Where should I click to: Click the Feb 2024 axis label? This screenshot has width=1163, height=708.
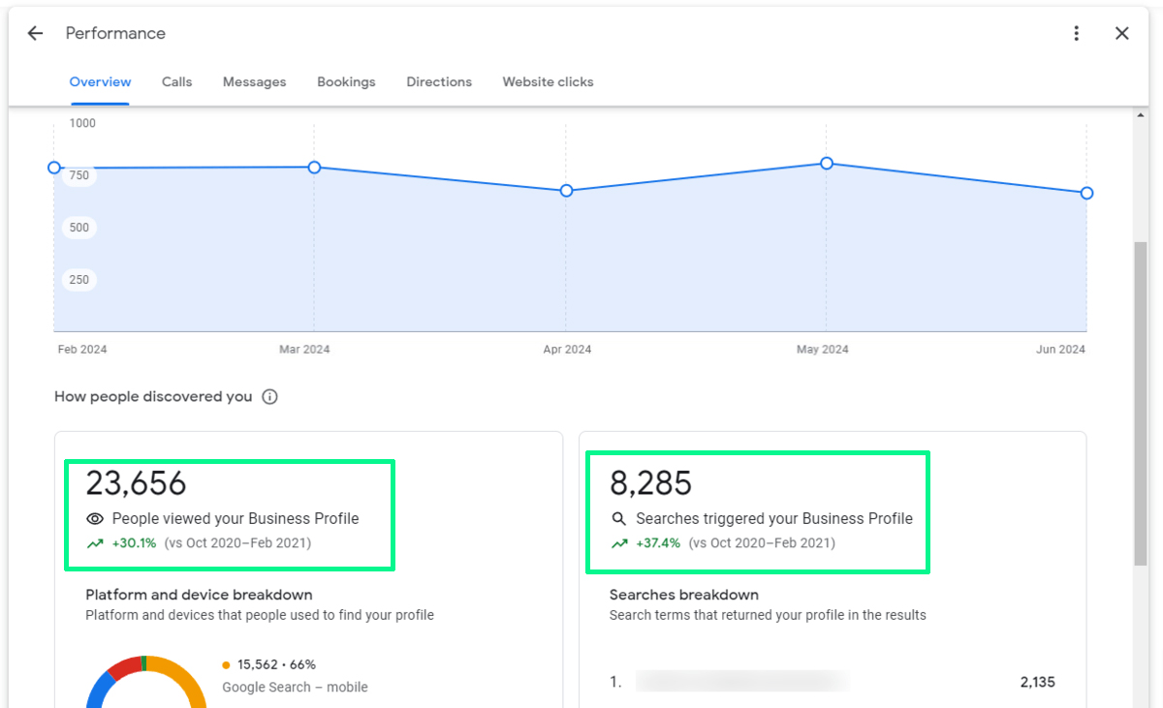(81, 350)
